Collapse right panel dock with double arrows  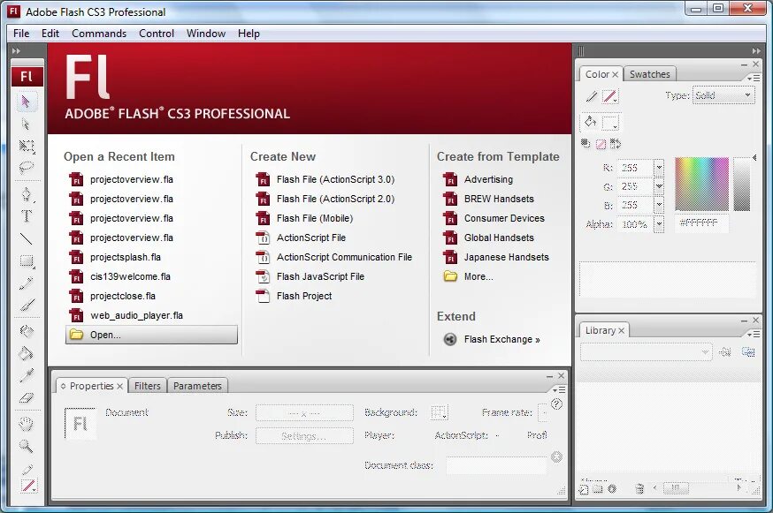click(x=756, y=50)
